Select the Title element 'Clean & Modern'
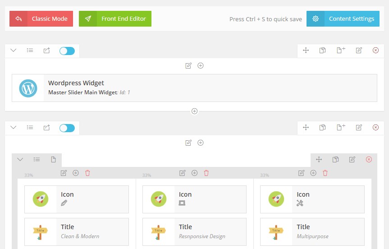 (77, 232)
